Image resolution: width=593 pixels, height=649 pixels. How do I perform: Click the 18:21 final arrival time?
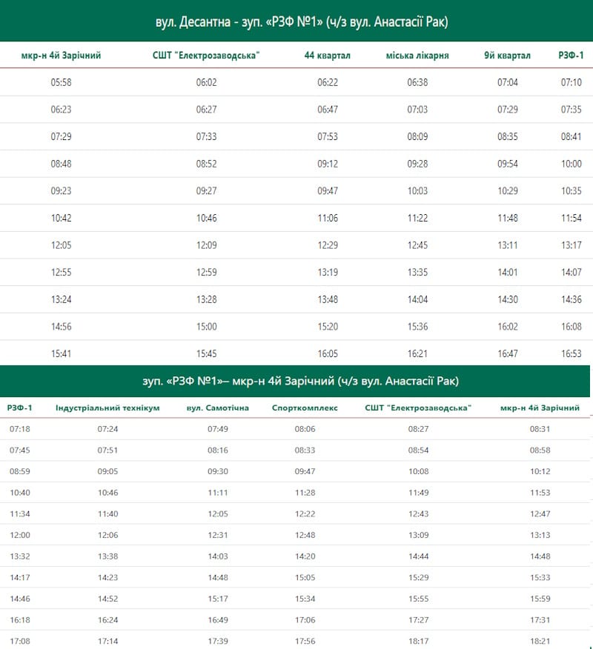[x=540, y=641]
